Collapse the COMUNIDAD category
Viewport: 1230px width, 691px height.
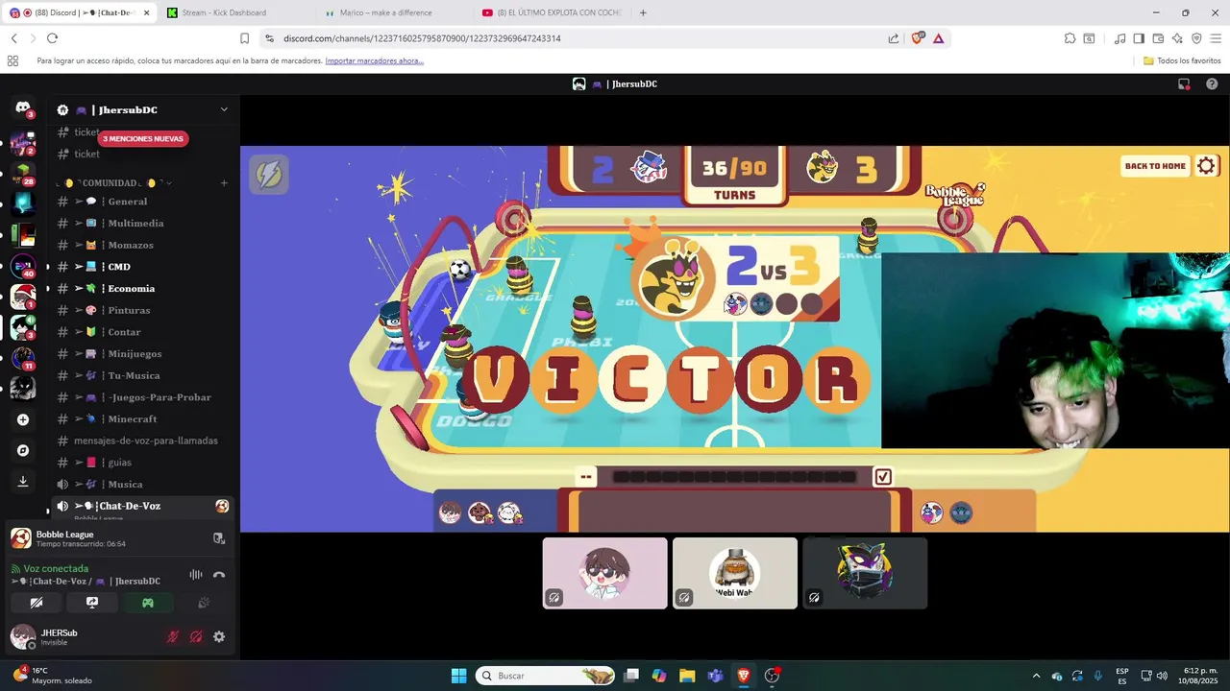pos(115,183)
